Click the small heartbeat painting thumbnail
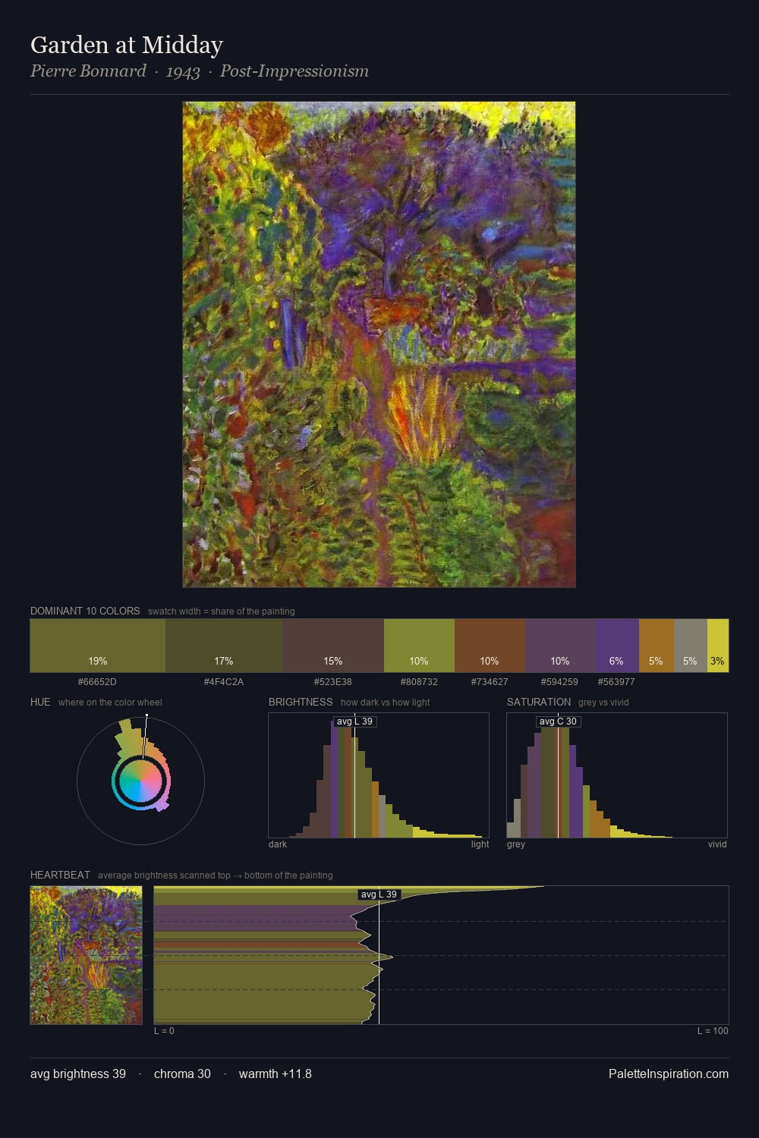Viewport: 759px width, 1138px height. pos(87,955)
